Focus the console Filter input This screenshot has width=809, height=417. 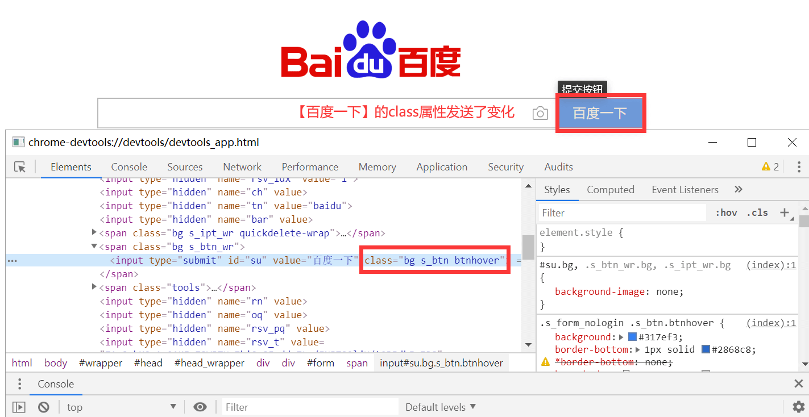310,407
